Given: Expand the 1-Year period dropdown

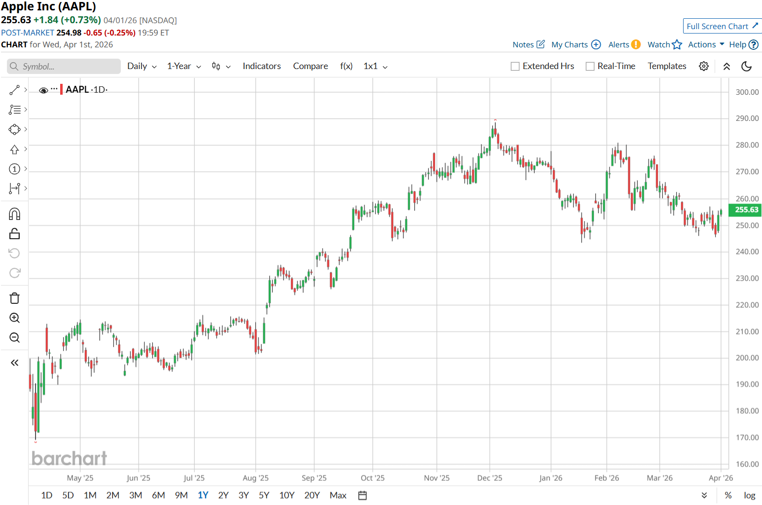Looking at the screenshot, I should (184, 66).
